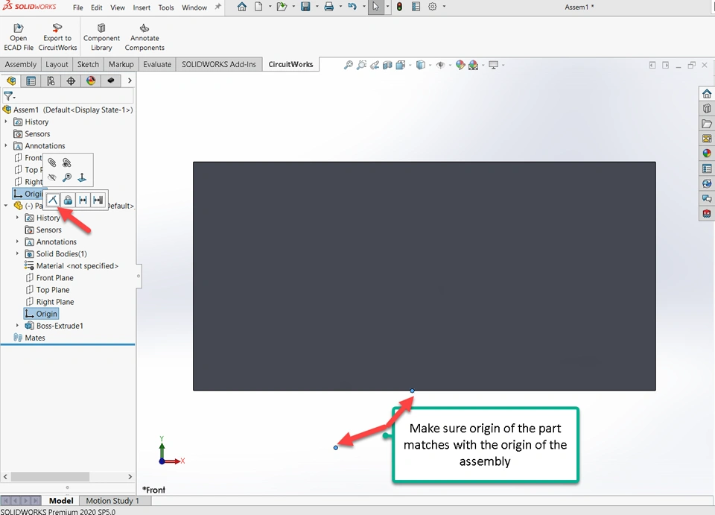The image size is (715, 515).
Task: Open SOLIDWORKS Resources home in task pane
Action: tap(707, 93)
